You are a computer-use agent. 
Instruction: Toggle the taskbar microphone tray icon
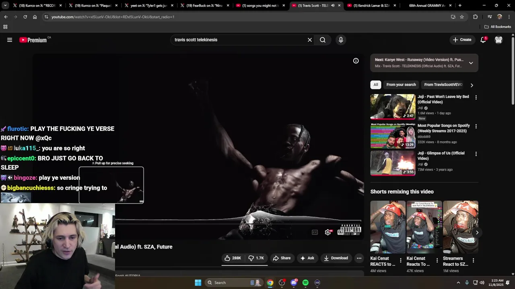[467, 283]
